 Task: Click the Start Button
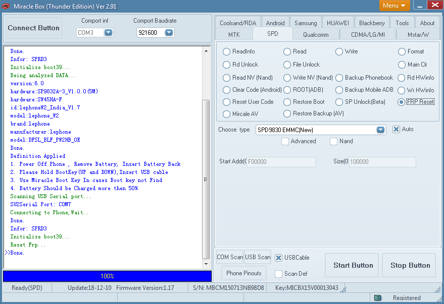tap(352, 265)
